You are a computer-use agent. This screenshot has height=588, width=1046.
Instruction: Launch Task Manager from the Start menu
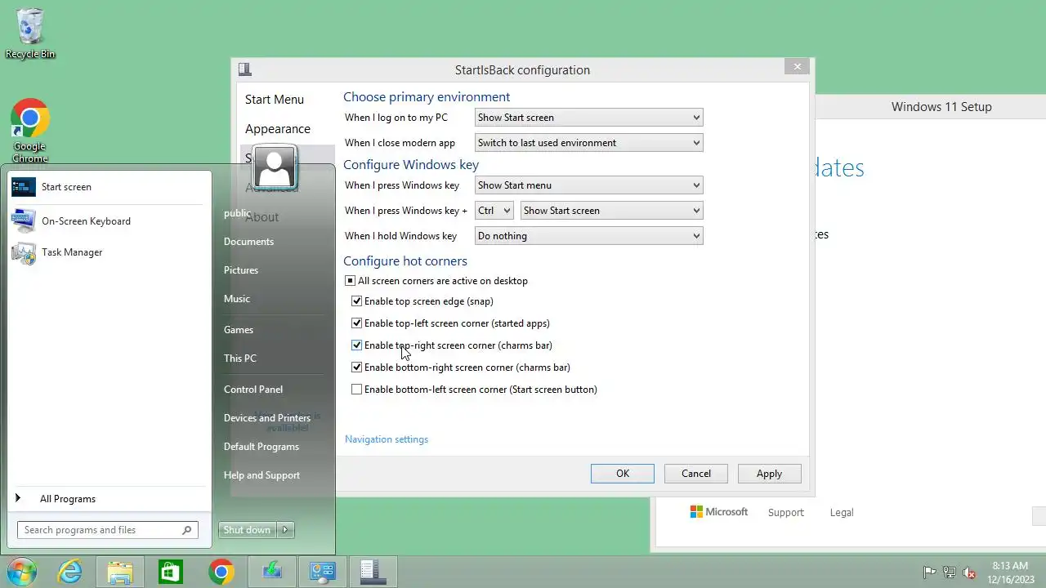[110, 252]
